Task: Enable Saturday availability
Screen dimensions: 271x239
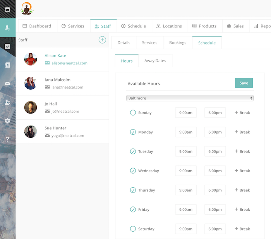Action: (x=133, y=229)
